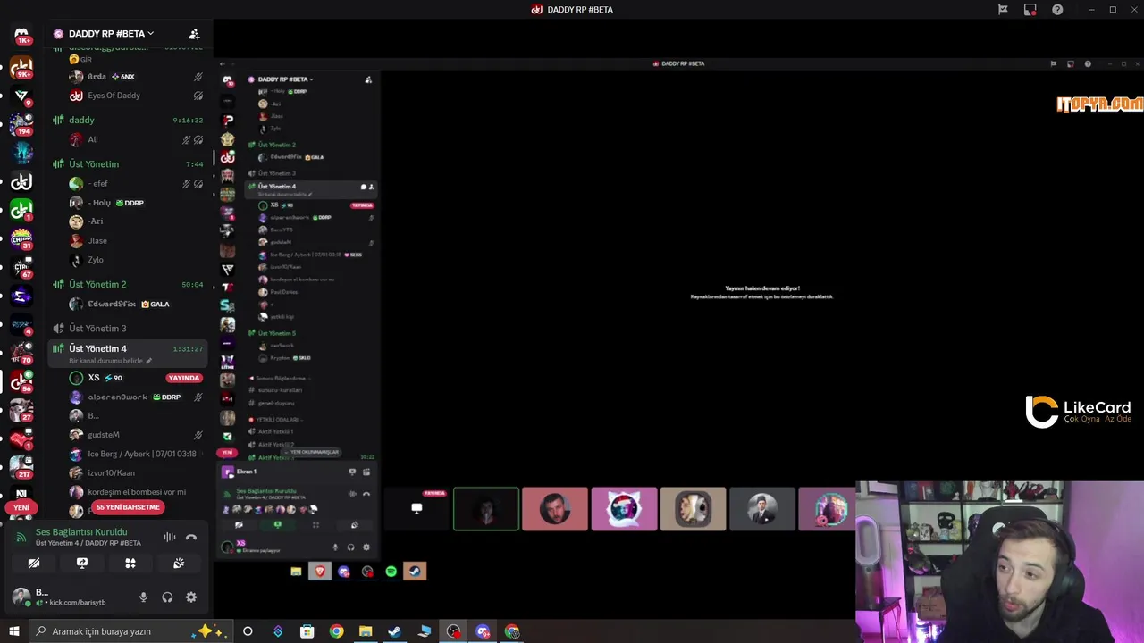Image resolution: width=1144 pixels, height=643 pixels.
Task: Open Google Chrome from taskbar
Action: point(336,631)
